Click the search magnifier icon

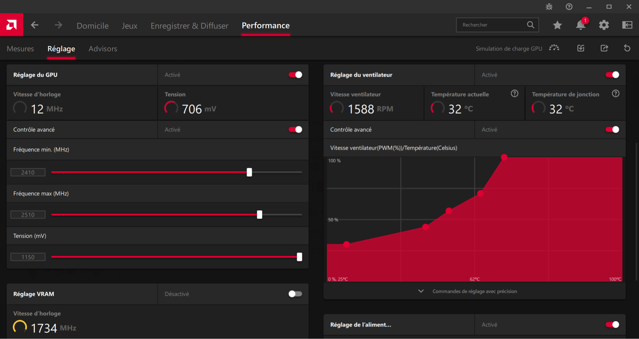tap(531, 25)
